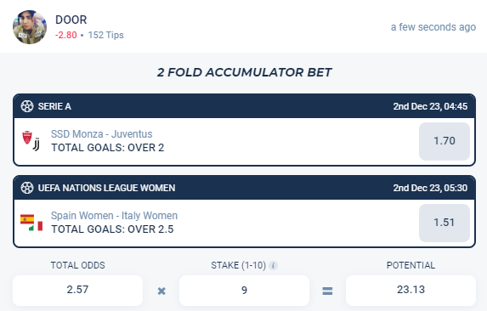The width and height of the screenshot is (487, 311).
Task: Click the stake info icon
Action: point(274,265)
